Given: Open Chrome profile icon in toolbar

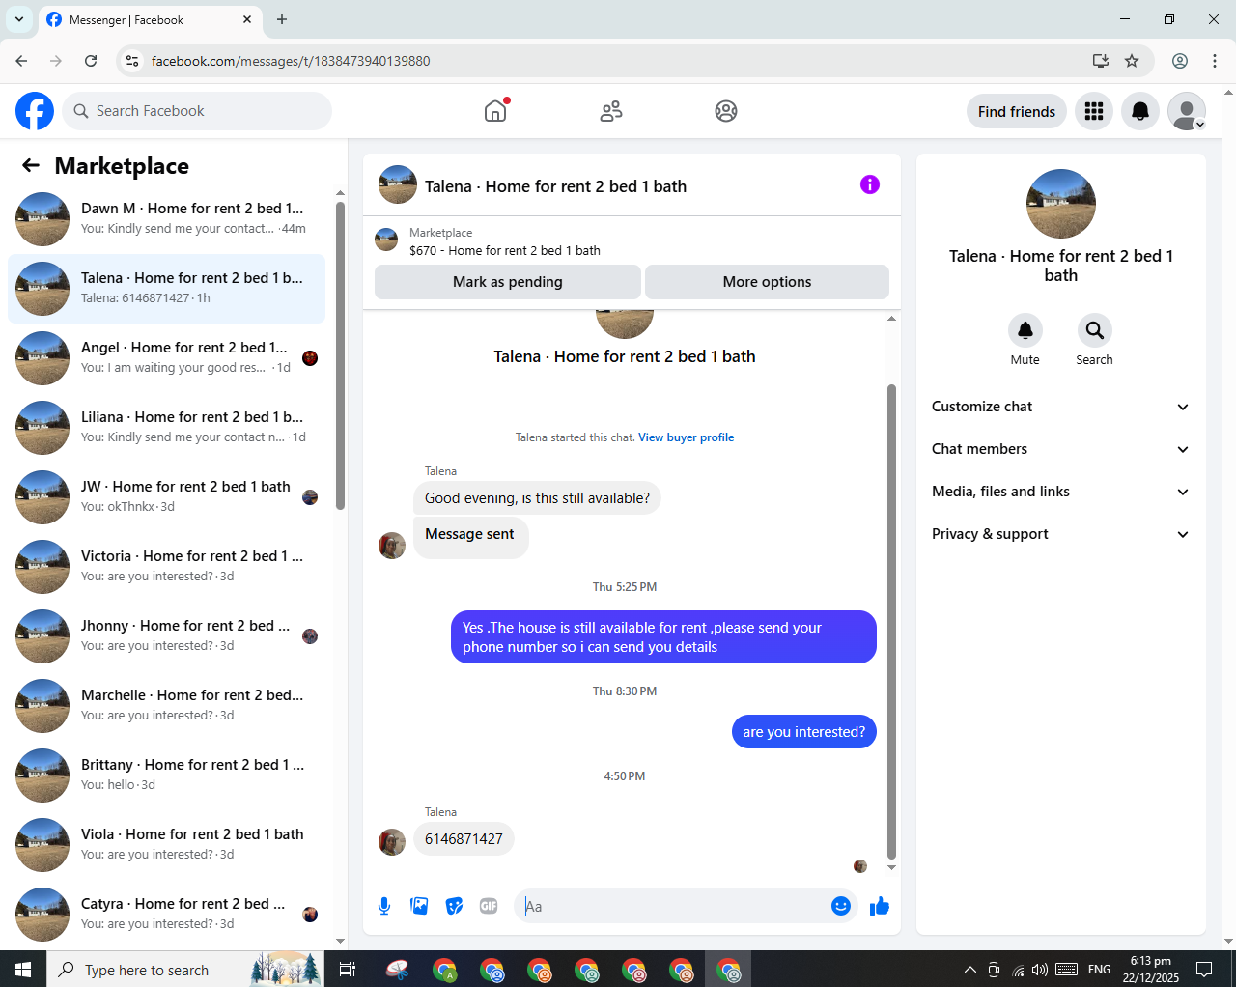Looking at the screenshot, I should [1180, 61].
